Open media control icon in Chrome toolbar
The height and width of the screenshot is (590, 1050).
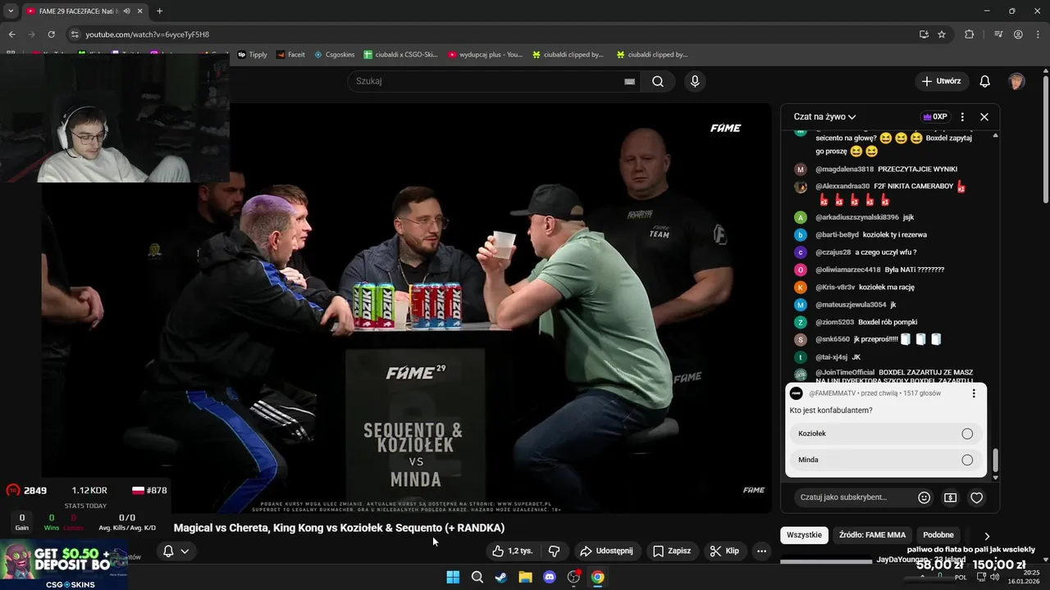(998, 34)
